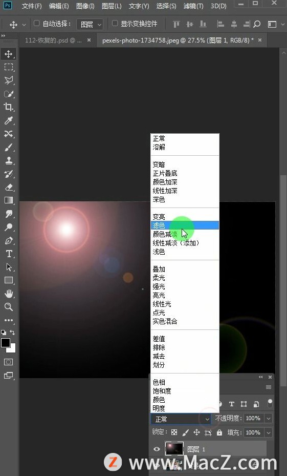Open the Edit Toolbar three-dots button
The image size is (287, 476).
pos(9,320)
